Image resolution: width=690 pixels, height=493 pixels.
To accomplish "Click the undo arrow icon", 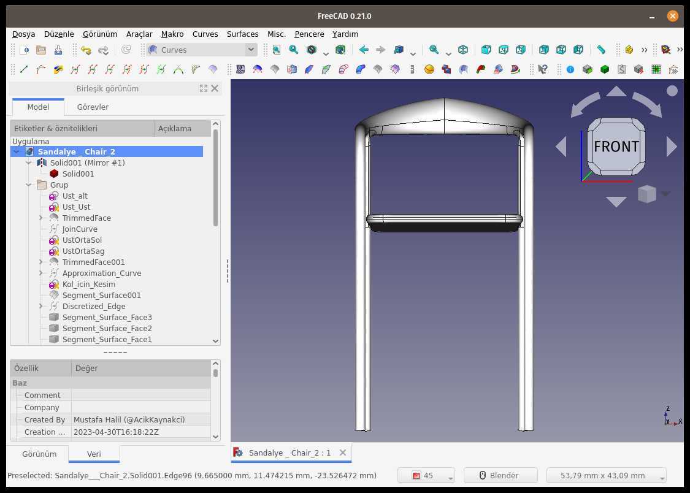I will (x=86, y=50).
